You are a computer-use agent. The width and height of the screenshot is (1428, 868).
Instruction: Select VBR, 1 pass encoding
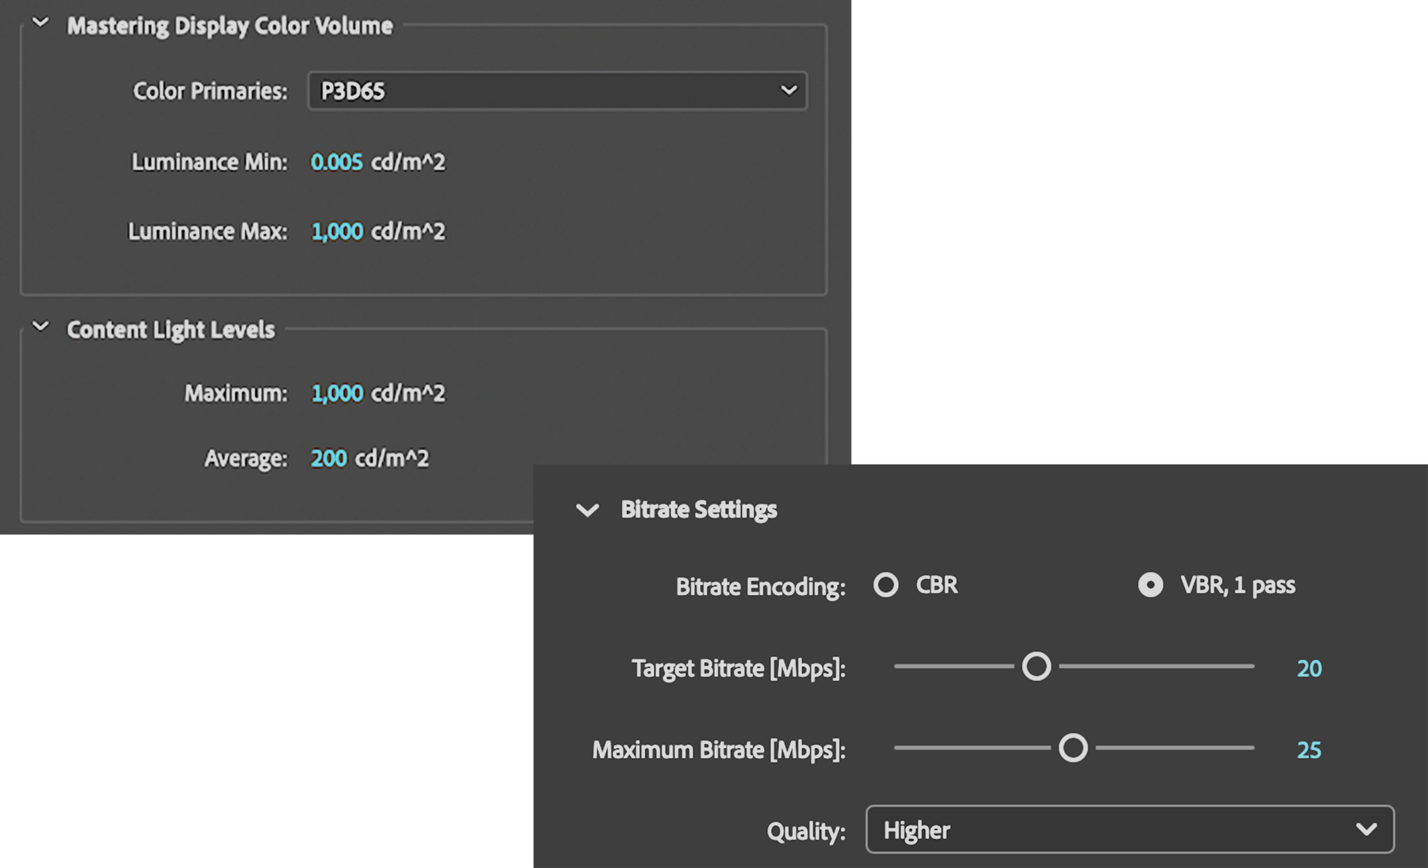tap(1150, 585)
